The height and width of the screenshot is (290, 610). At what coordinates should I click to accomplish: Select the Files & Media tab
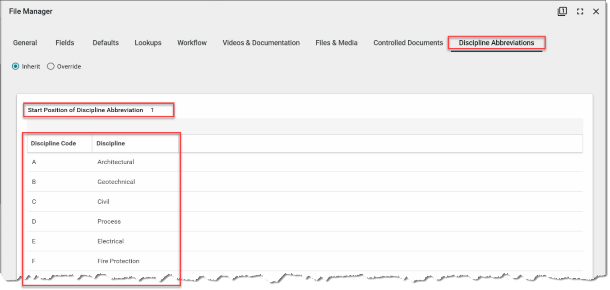click(x=337, y=43)
